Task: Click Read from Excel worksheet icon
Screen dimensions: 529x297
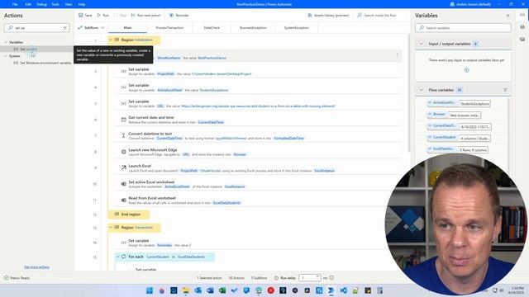Action: point(123,200)
